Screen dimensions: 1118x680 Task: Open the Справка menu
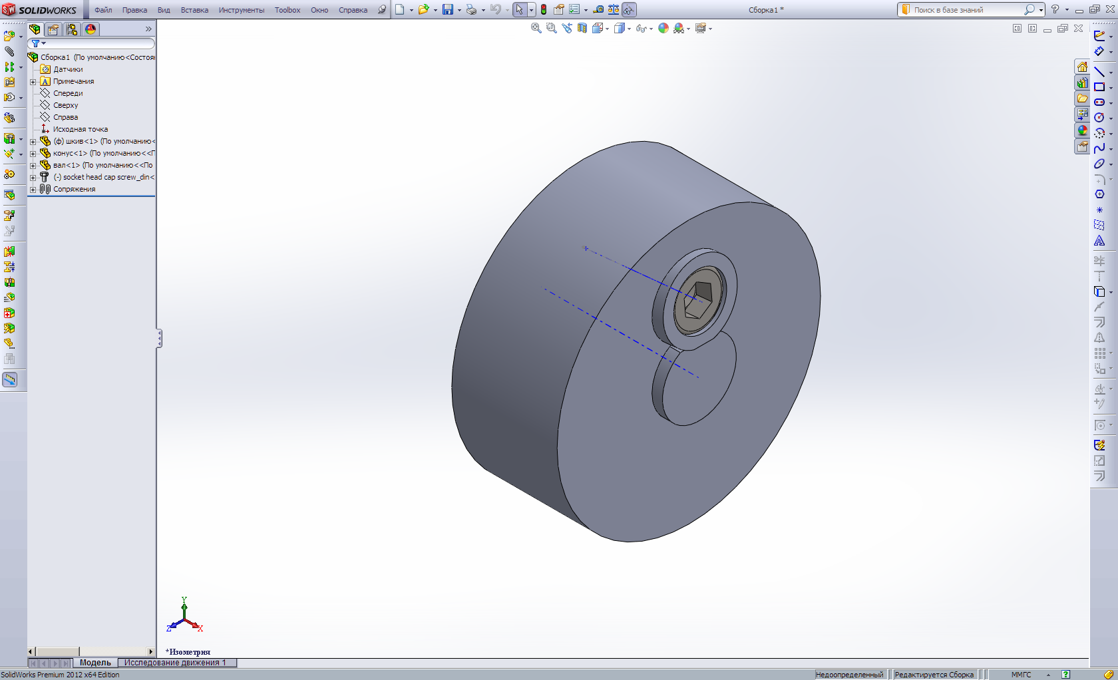[353, 10]
